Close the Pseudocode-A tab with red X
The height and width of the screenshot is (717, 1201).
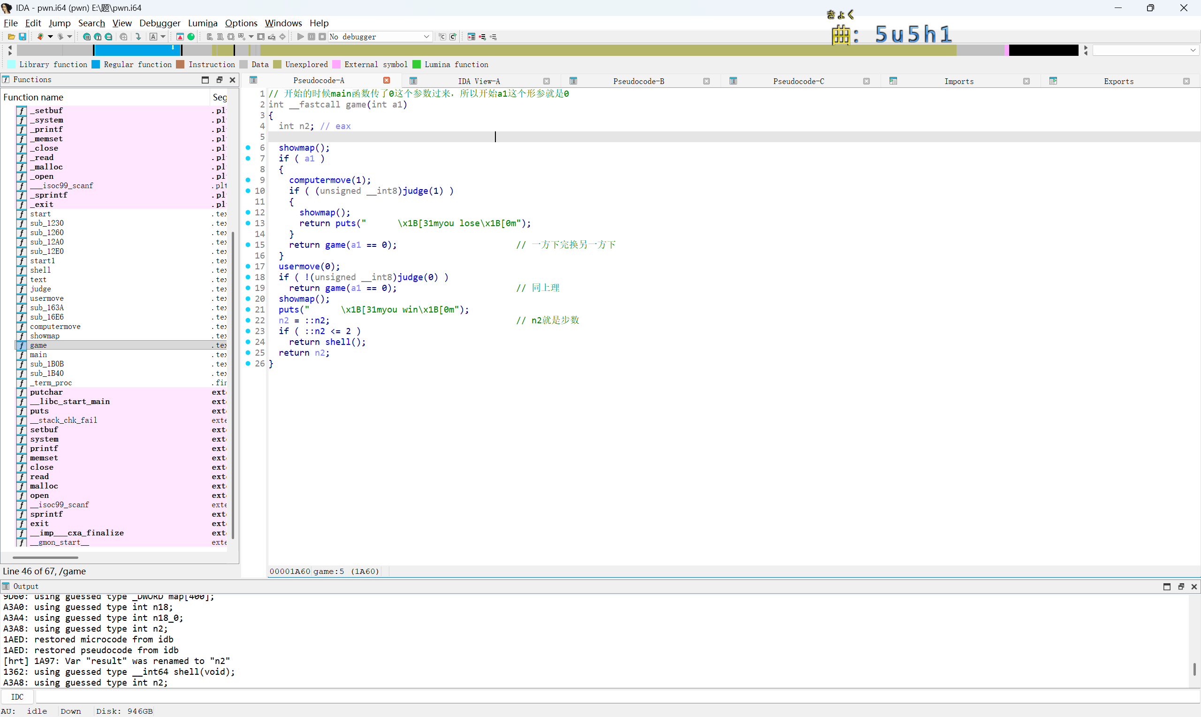click(x=386, y=80)
